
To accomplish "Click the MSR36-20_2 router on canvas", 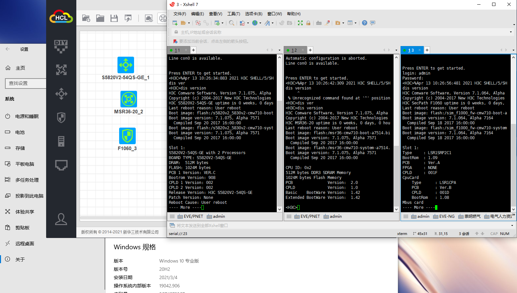I will (x=129, y=99).
